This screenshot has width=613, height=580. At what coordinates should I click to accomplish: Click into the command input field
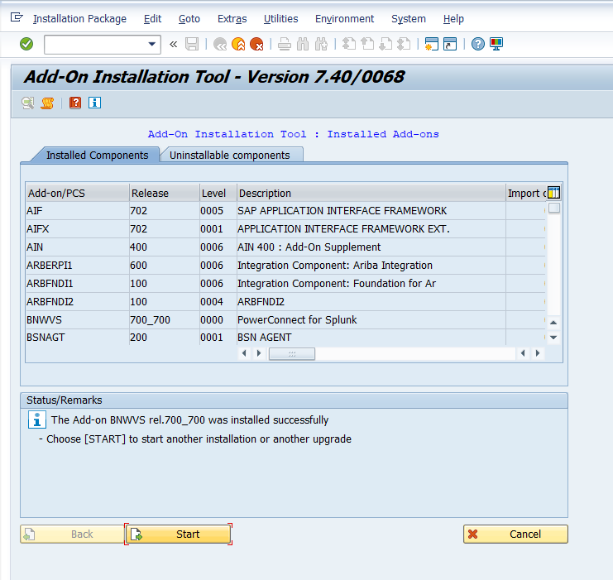pos(93,44)
